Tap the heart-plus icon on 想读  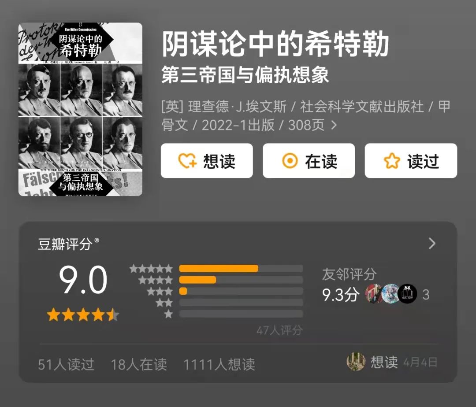[x=187, y=161]
